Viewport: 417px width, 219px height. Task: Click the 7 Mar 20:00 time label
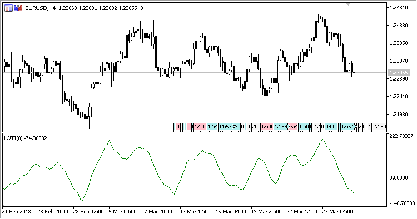point(158,212)
